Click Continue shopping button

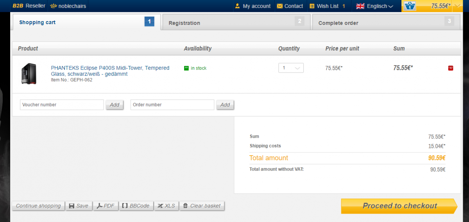[x=38, y=206]
